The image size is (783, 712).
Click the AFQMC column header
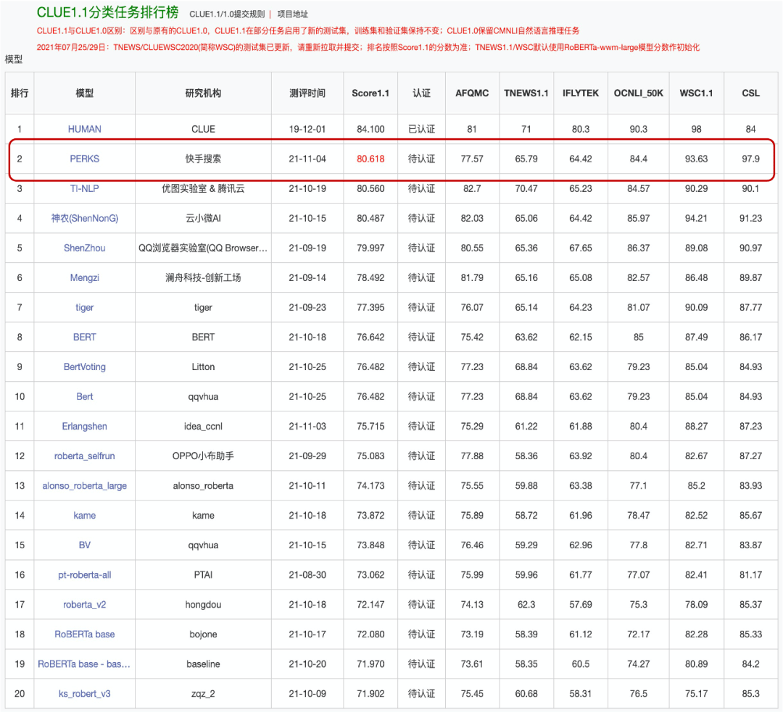472,93
